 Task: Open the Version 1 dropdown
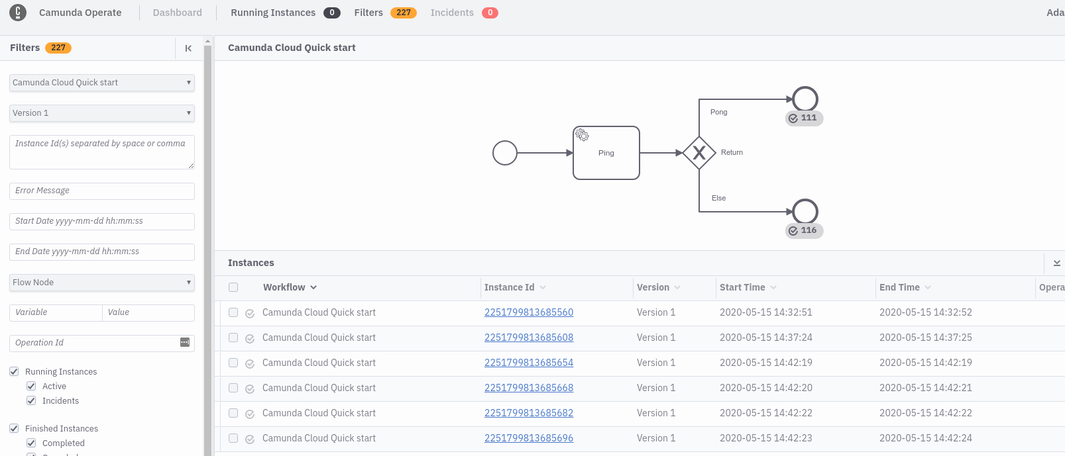tap(102, 113)
